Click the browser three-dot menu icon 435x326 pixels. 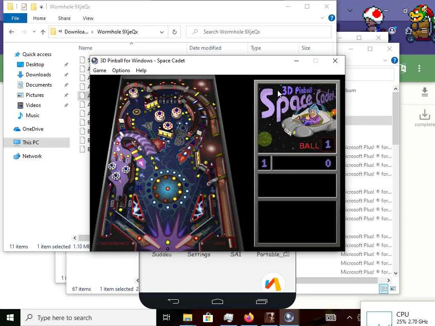click(419, 68)
